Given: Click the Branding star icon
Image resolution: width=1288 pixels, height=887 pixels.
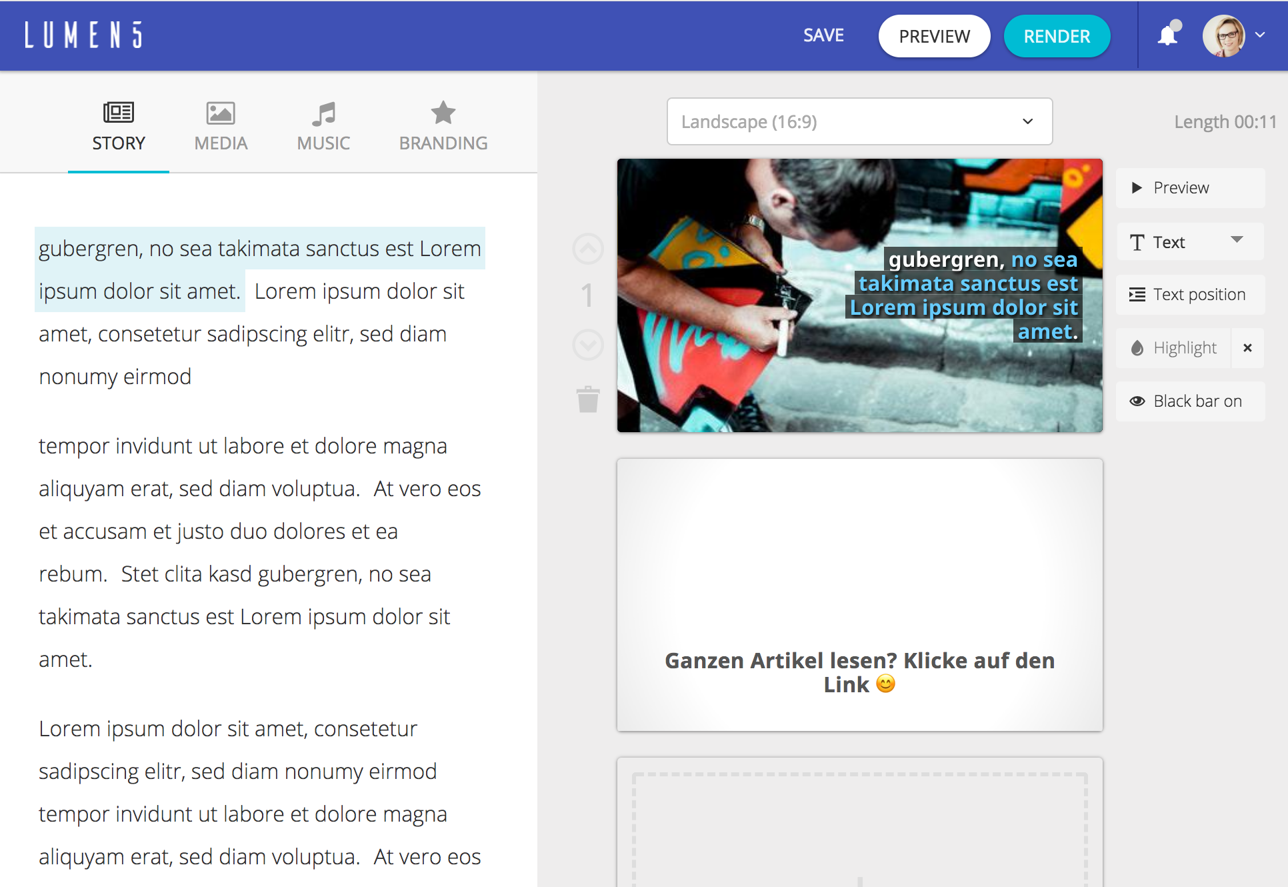Looking at the screenshot, I should coord(443,112).
